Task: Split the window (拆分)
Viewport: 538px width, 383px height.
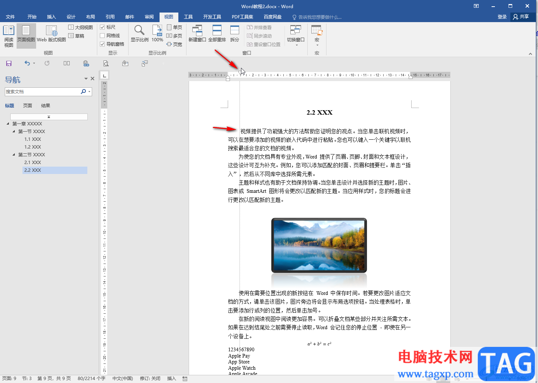Action: click(235, 34)
